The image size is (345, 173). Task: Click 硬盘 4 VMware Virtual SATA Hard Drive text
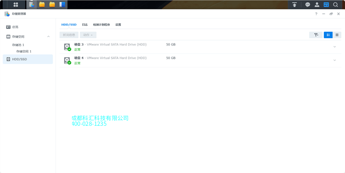coord(110,58)
